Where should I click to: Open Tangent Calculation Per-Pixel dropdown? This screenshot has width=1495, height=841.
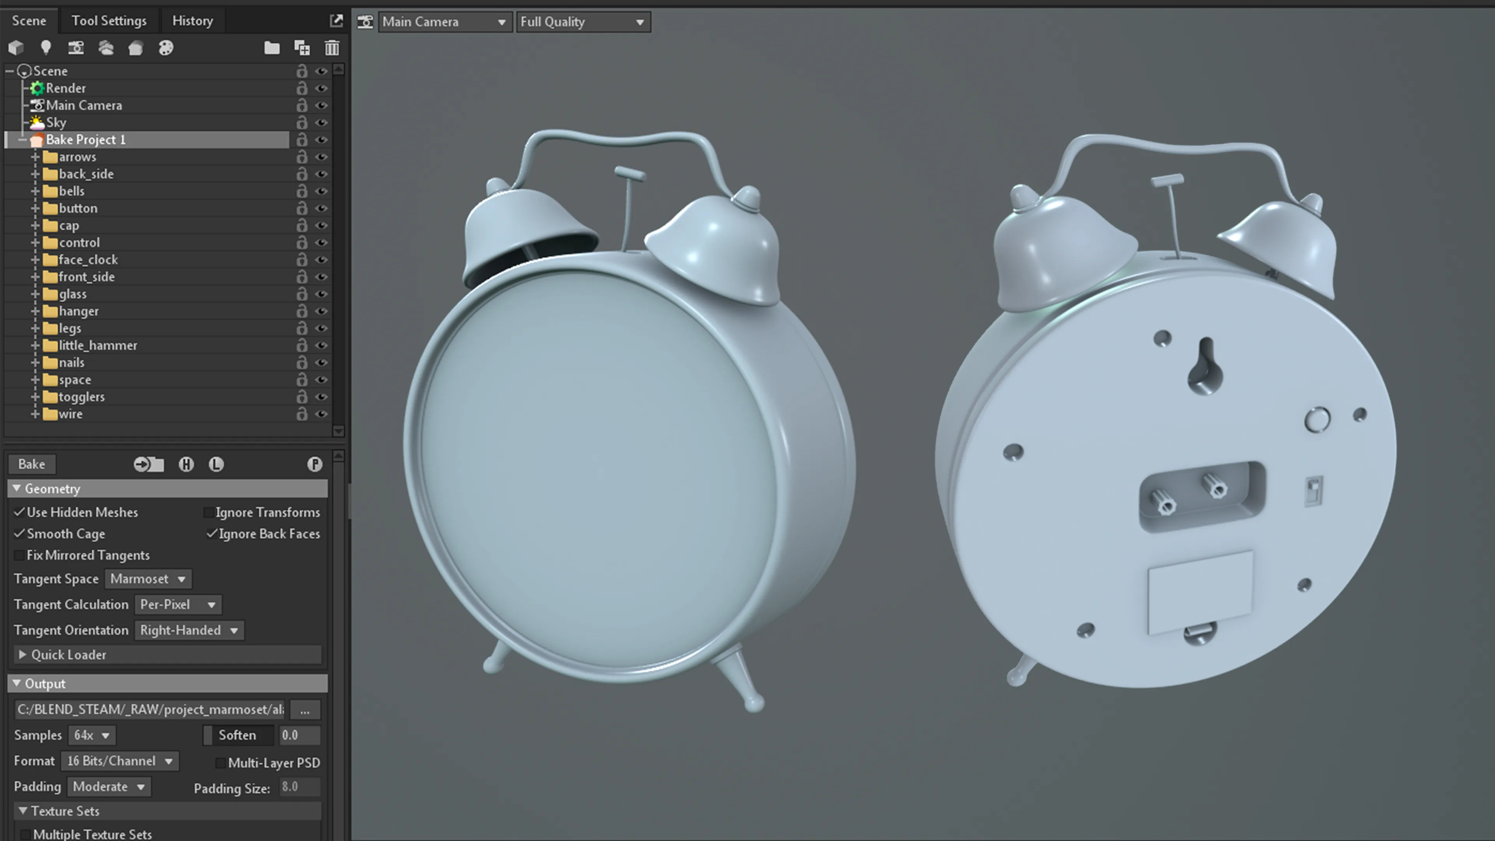click(178, 604)
